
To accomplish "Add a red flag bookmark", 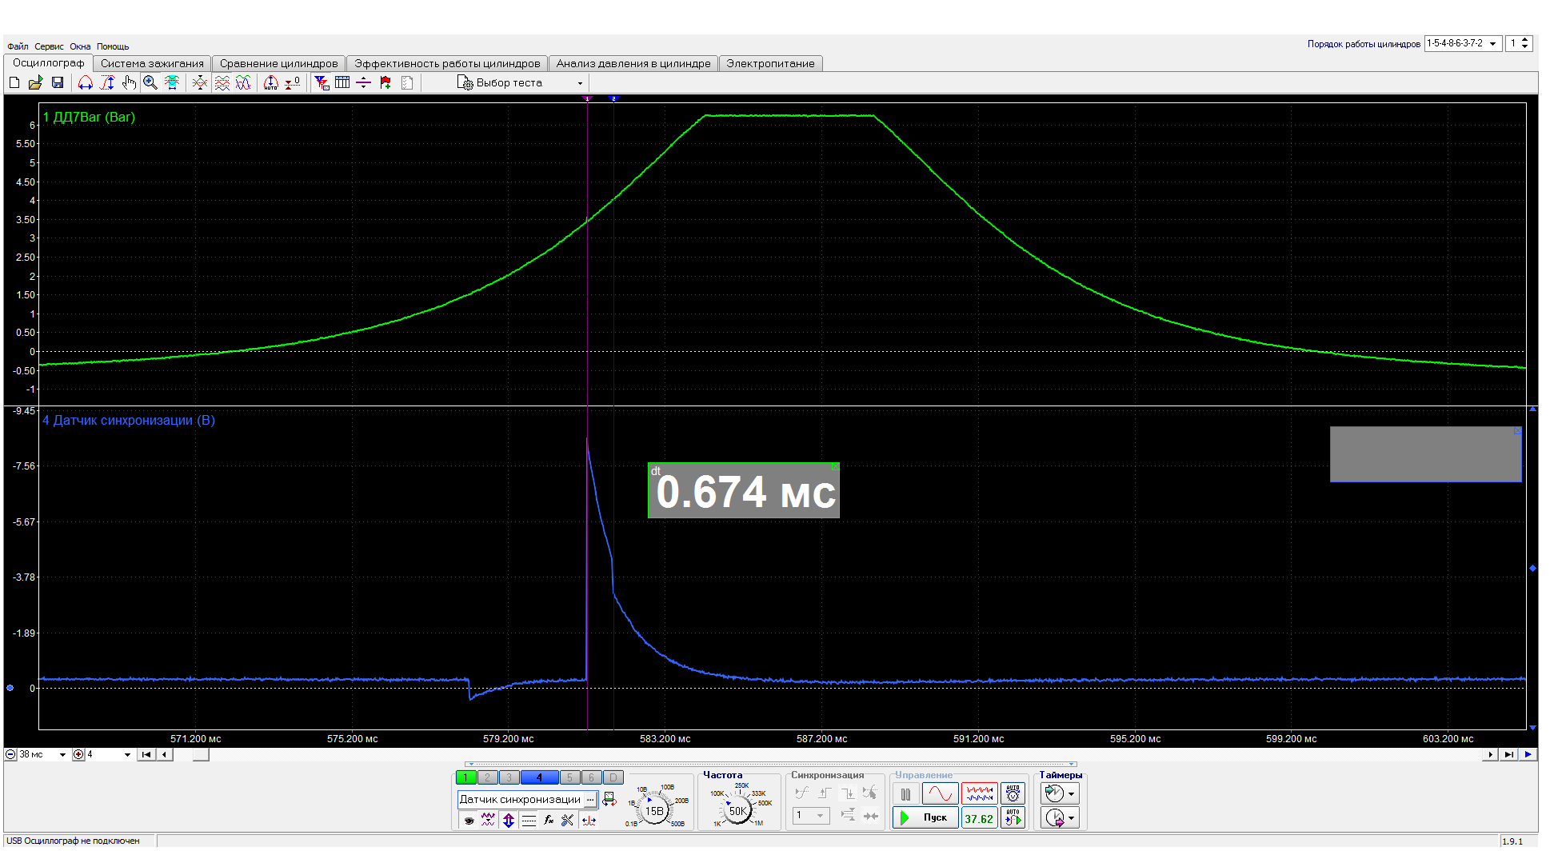I will coord(386,82).
